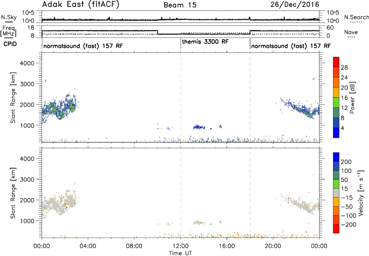Click the "Adak East (fitACF)" plot title

(x=80, y=5)
